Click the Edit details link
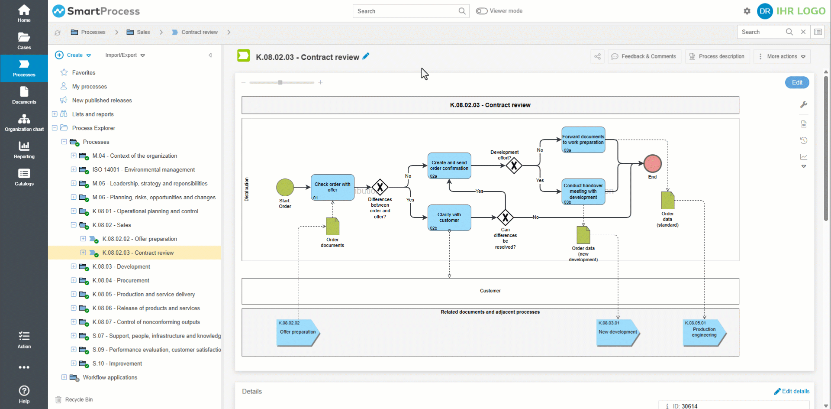Screen dimensions: 831x409 coord(792,391)
